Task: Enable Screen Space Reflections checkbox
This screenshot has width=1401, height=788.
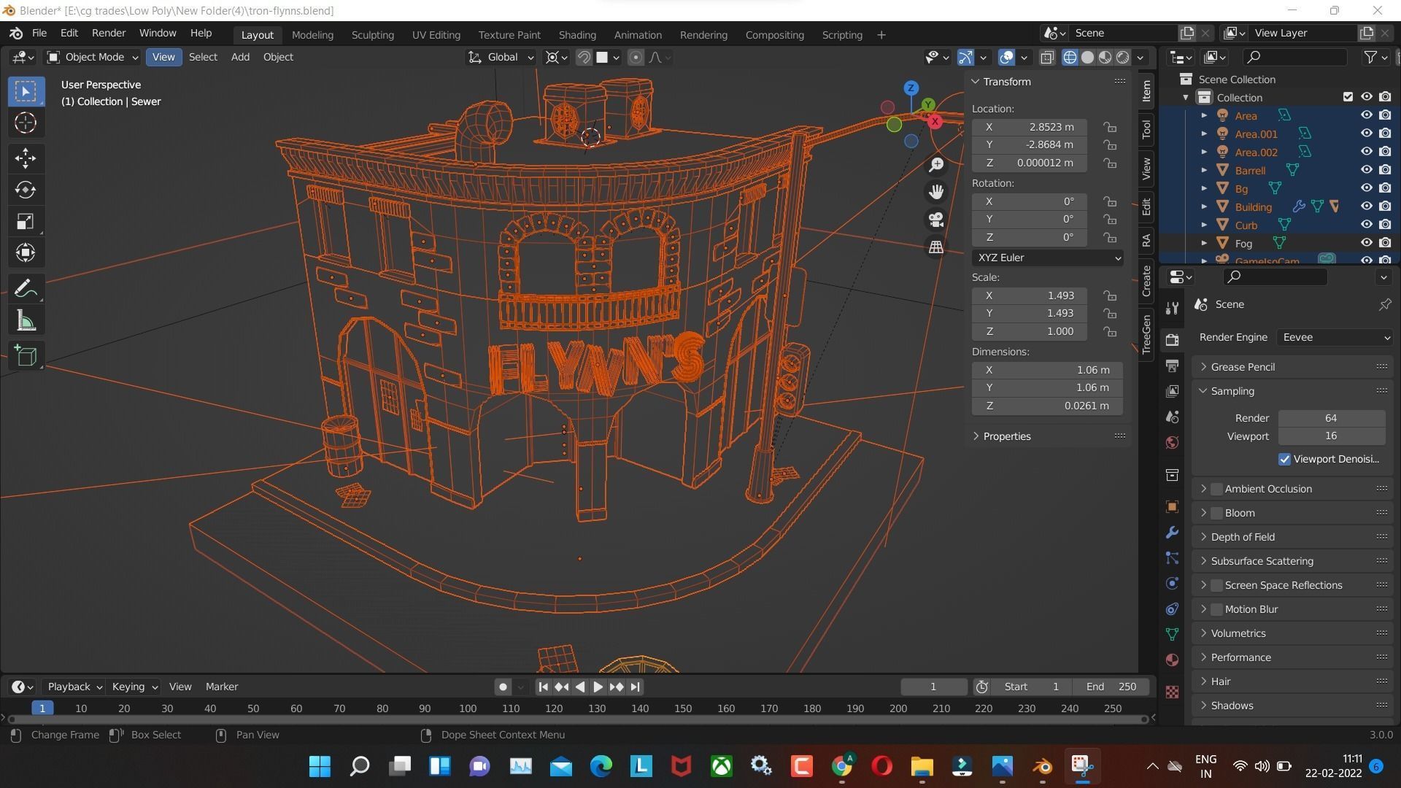Action: click(1216, 585)
